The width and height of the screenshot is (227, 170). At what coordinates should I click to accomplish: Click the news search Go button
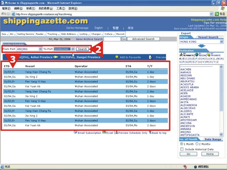coord(124,39)
